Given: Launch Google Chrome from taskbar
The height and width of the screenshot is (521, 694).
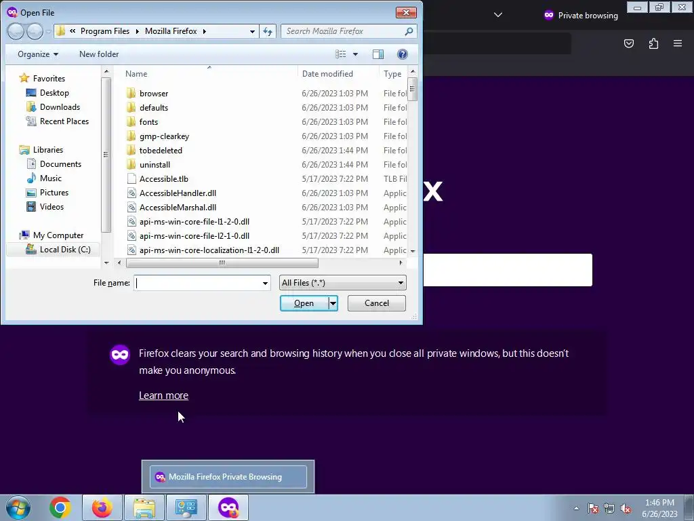Looking at the screenshot, I should click(x=60, y=507).
